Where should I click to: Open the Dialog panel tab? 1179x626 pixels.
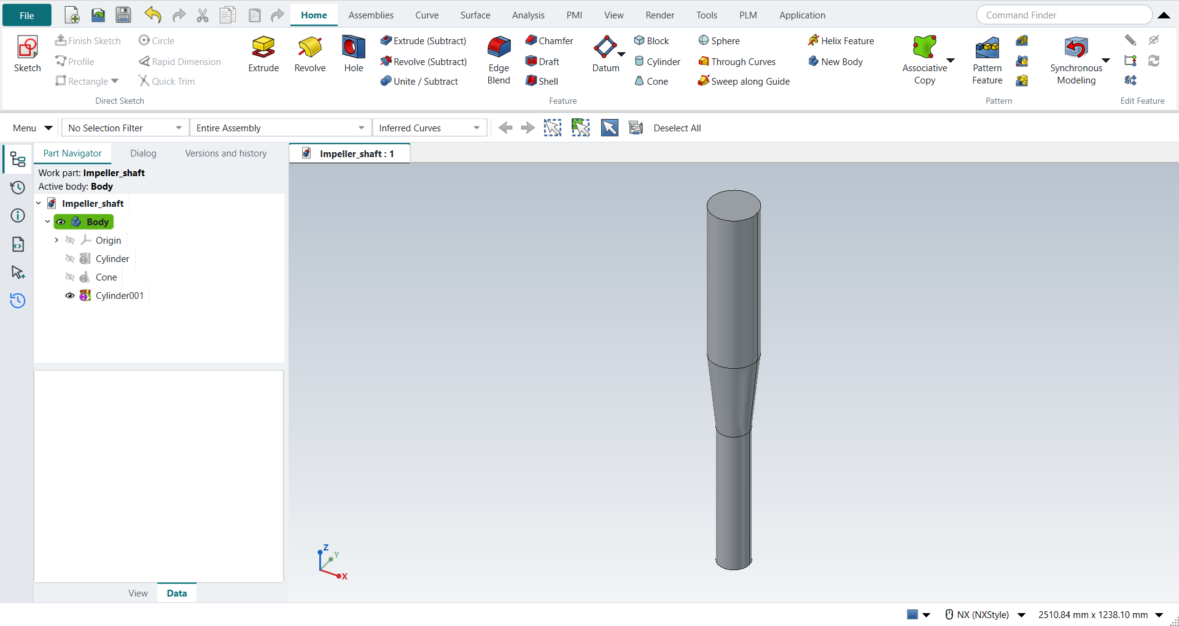click(x=143, y=153)
